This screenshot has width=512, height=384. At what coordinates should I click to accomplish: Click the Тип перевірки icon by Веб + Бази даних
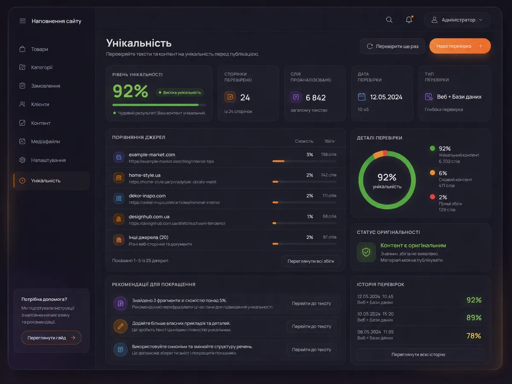click(429, 97)
